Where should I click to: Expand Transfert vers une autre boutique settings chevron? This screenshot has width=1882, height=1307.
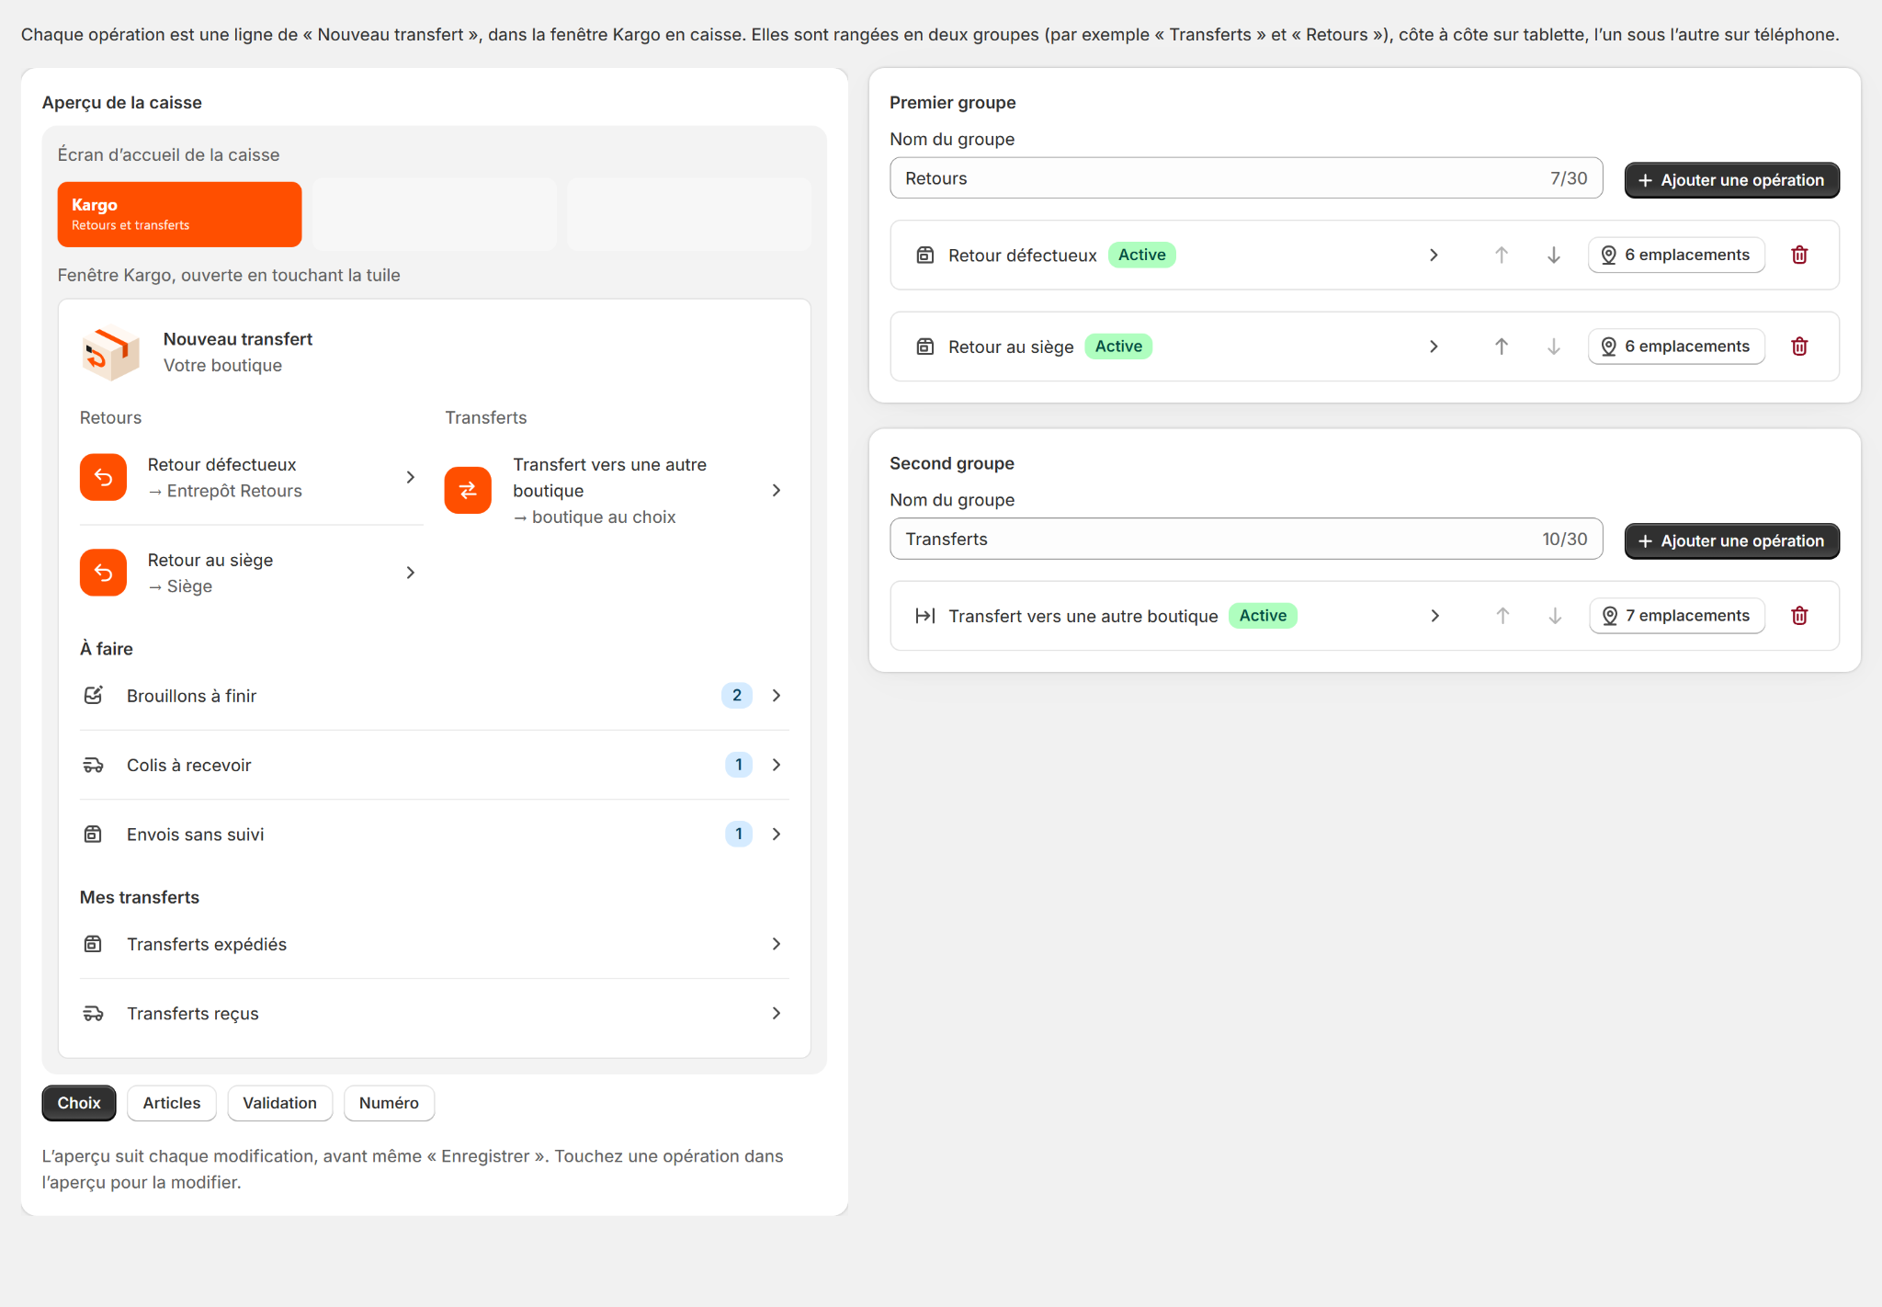1434,616
